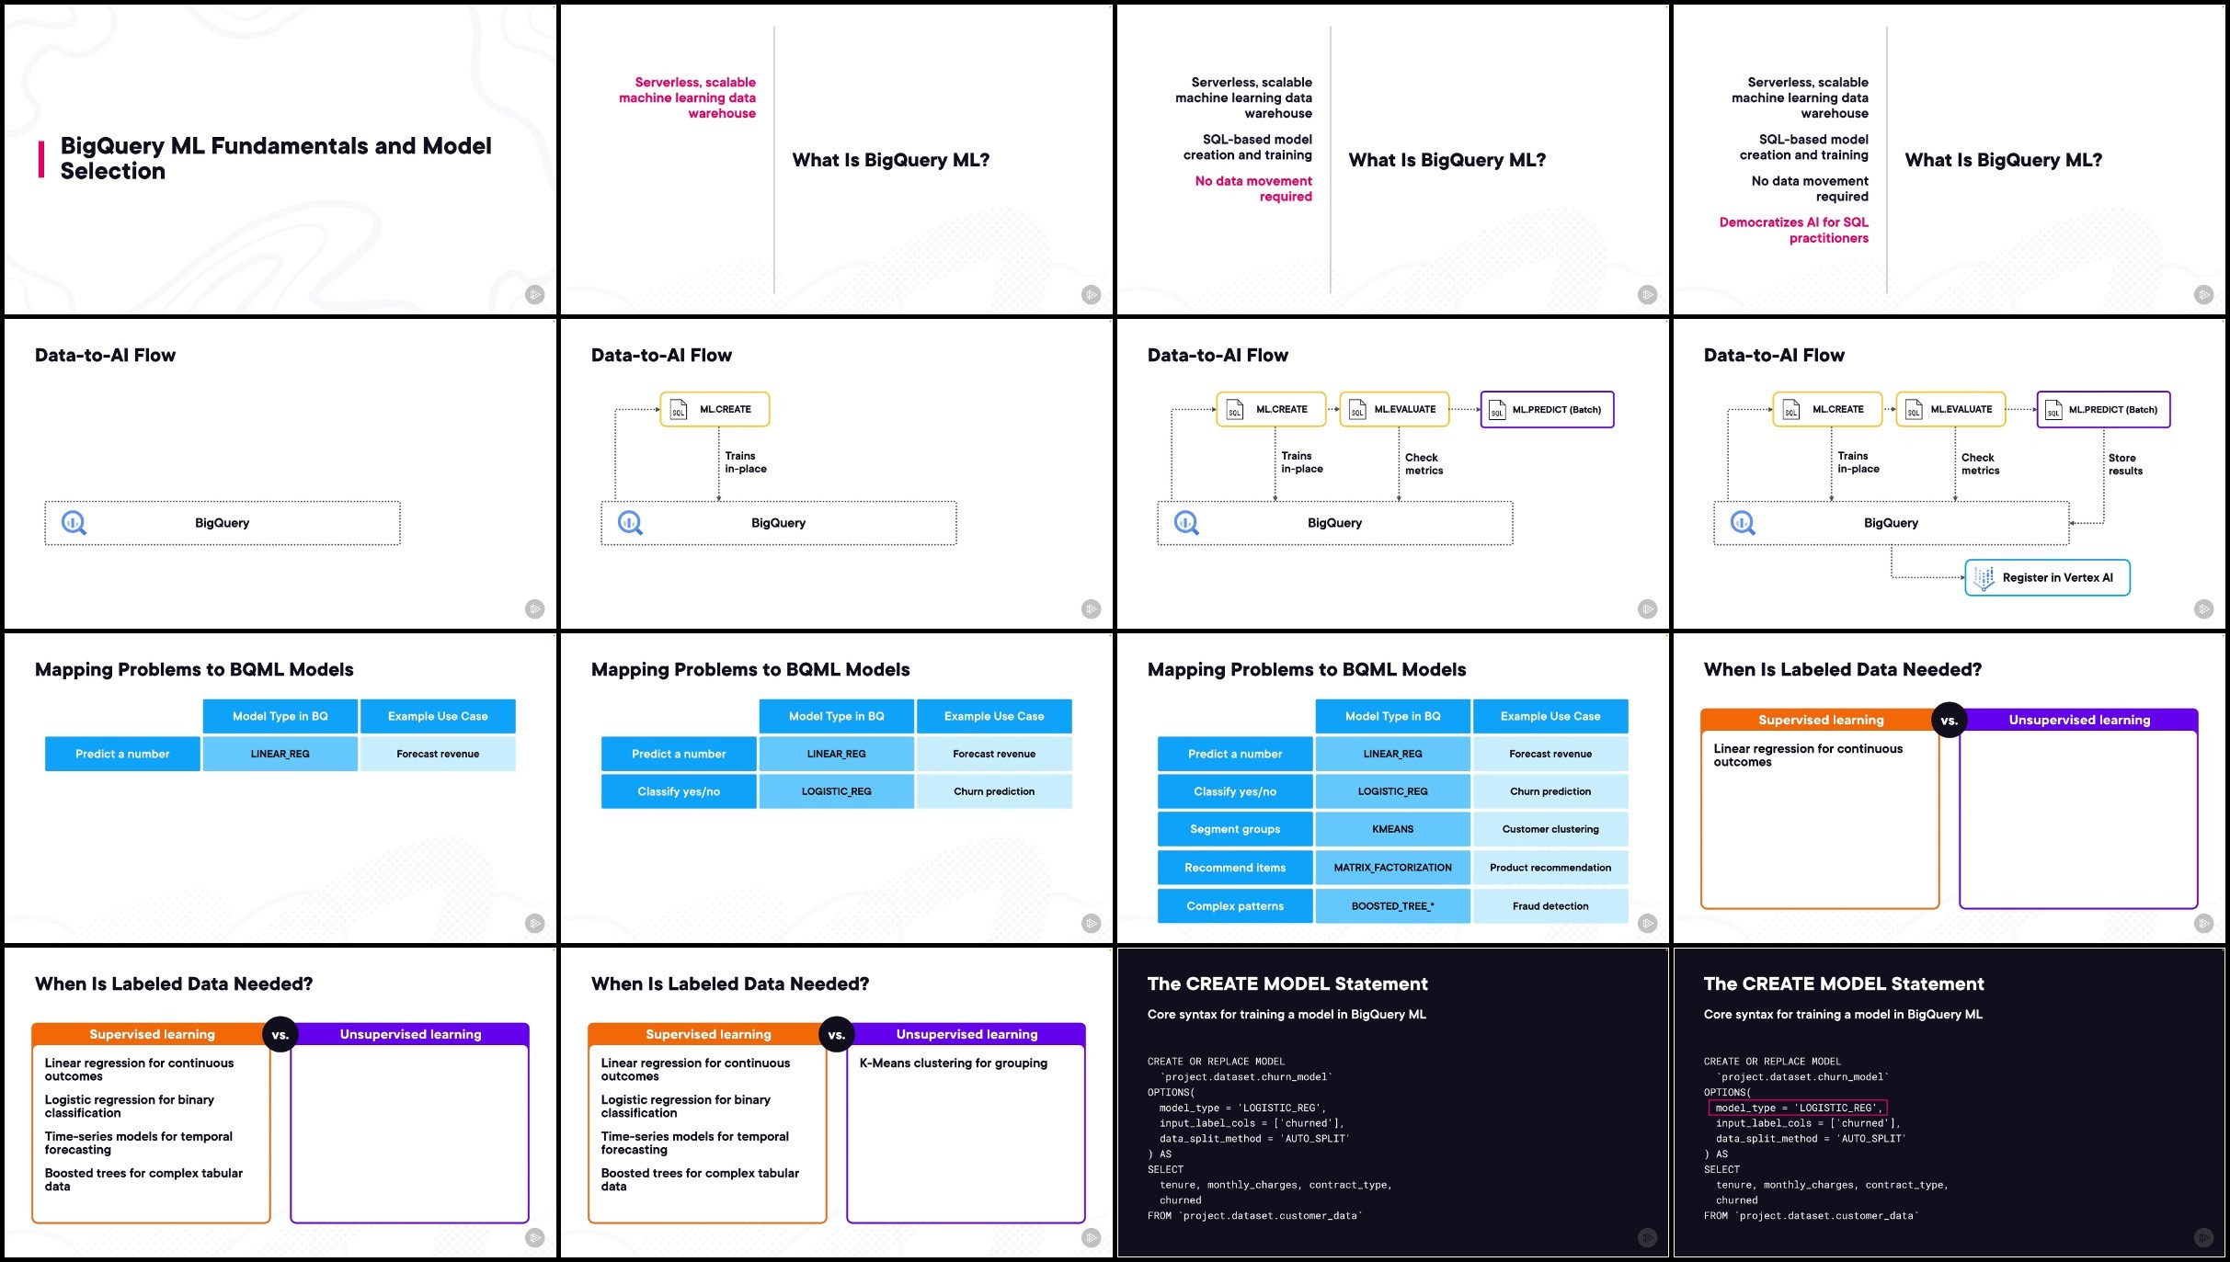Click the play logo on the title slide corner
The height and width of the screenshot is (1262, 2230).
[535, 295]
